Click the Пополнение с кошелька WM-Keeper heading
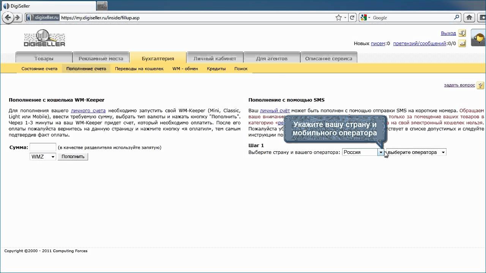The height and width of the screenshot is (273, 486). 57,100
